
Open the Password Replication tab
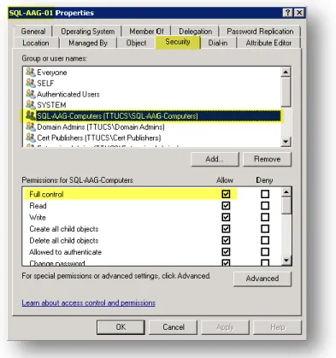[260, 32]
